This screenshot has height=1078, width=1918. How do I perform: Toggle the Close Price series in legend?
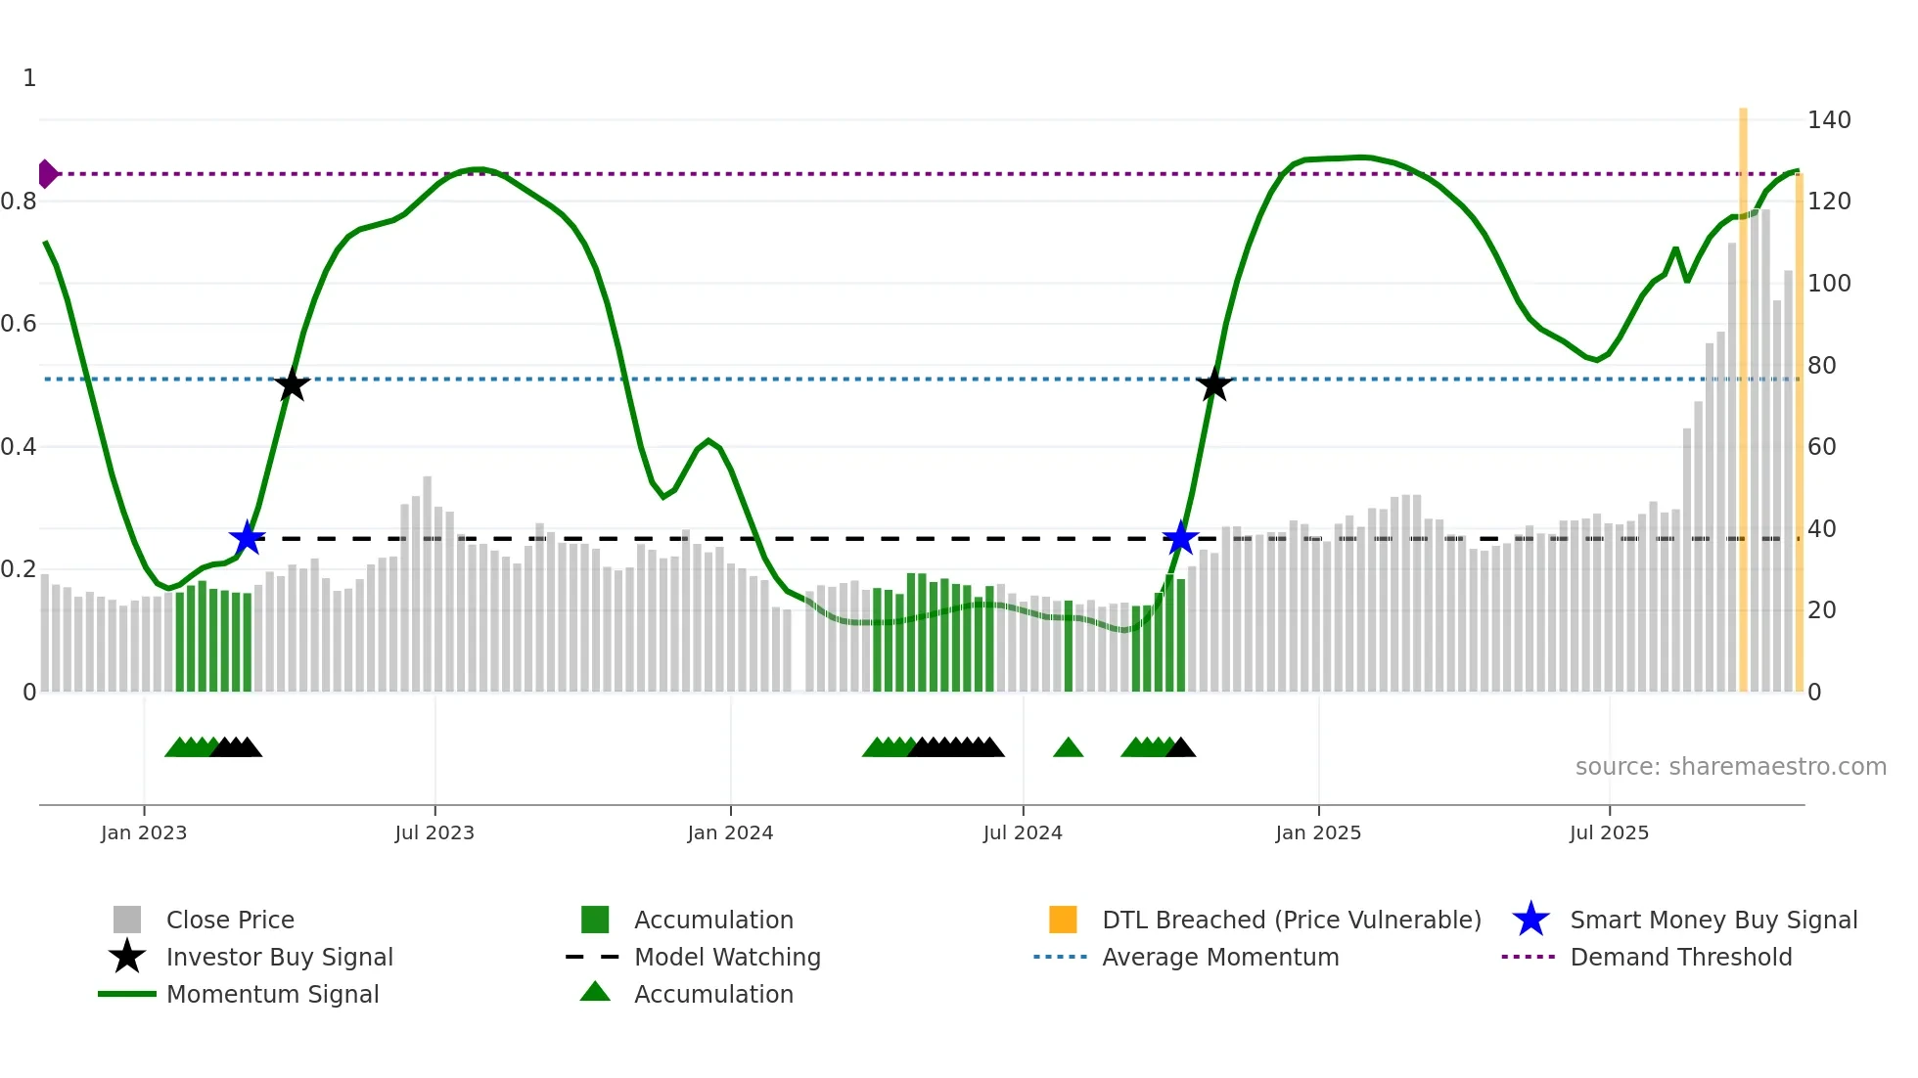click(230, 920)
